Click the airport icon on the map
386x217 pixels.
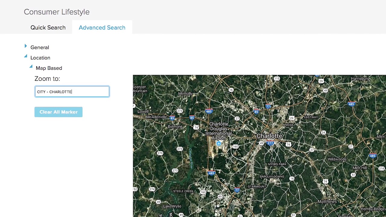click(219, 143)
